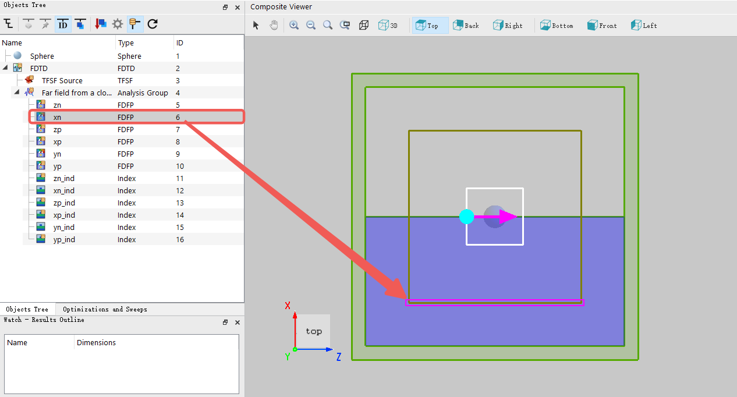Sort tree by Type column header

[x=144, y=42]
